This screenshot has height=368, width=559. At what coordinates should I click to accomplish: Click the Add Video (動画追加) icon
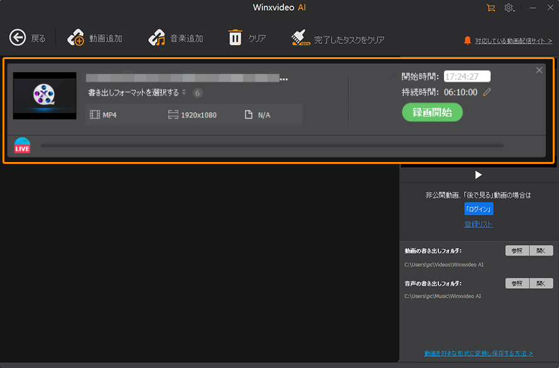75,38
